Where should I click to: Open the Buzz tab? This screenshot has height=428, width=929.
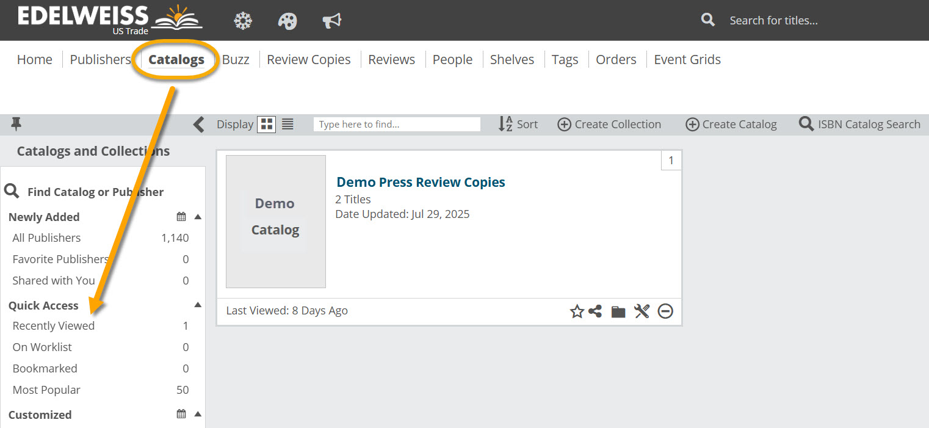coord(236,60)
